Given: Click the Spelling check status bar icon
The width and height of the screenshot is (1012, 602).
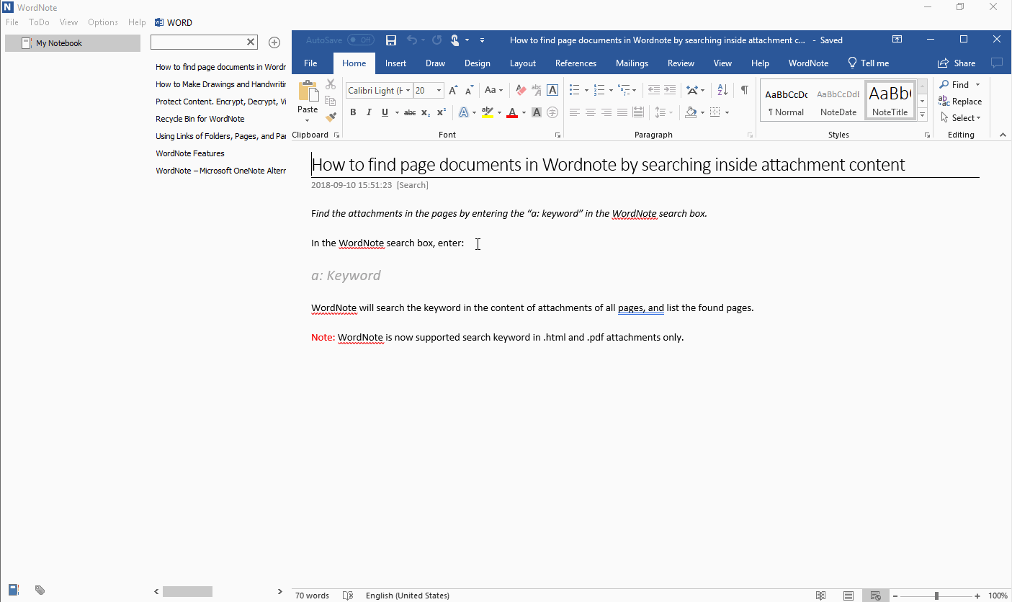Looking at the screenshot, I should pyautogui.click(x=348, y=596).
